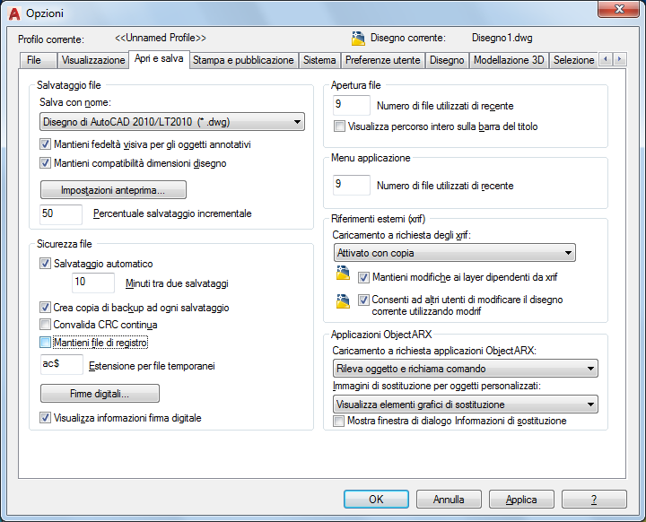646x522 pixels.
Task: Select the Apri e salva tab
Action: pos(159,59)
